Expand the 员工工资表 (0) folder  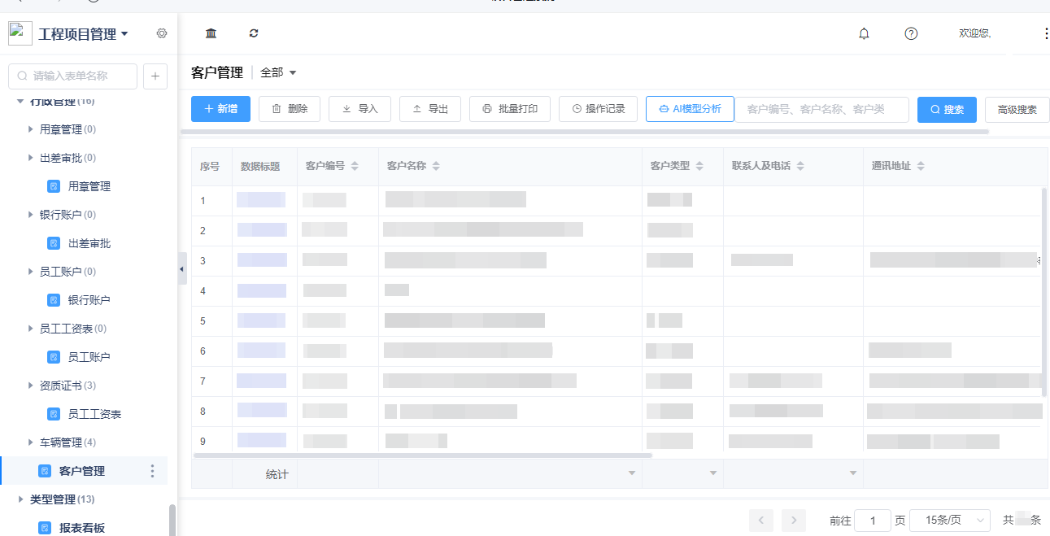click(30, 329)
